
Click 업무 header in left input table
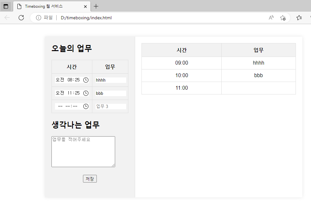pyautogui.click(x=110, y=67)
